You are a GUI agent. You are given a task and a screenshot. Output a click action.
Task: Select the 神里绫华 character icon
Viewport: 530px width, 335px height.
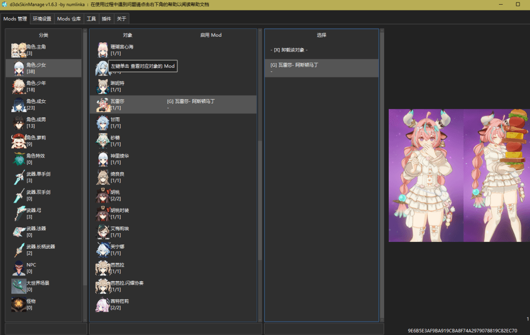point(102,159)
